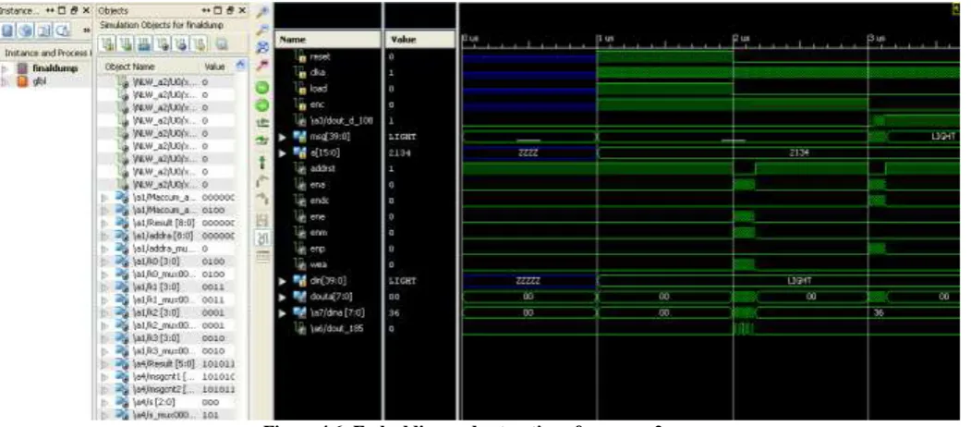Expand the msg[39:0] bus signal
This screenshot has height=427, width=971.
(x=283, y=137)
